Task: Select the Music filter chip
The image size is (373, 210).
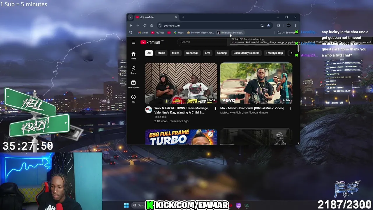Action: [161, 53]
